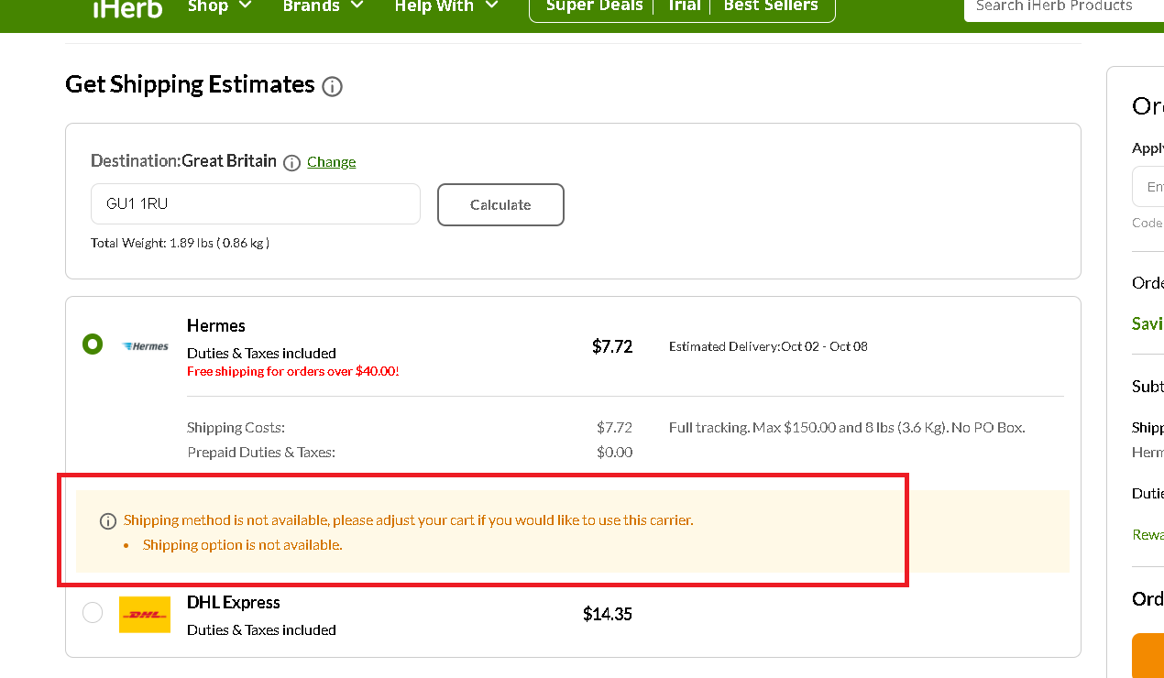
Task: Click the postal code input field
Action: [x=255, y=204]
